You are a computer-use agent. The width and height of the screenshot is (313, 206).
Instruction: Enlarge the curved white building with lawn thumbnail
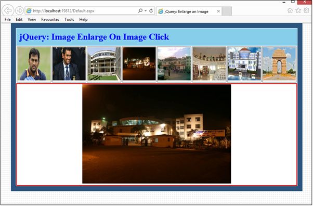[104, 64]
